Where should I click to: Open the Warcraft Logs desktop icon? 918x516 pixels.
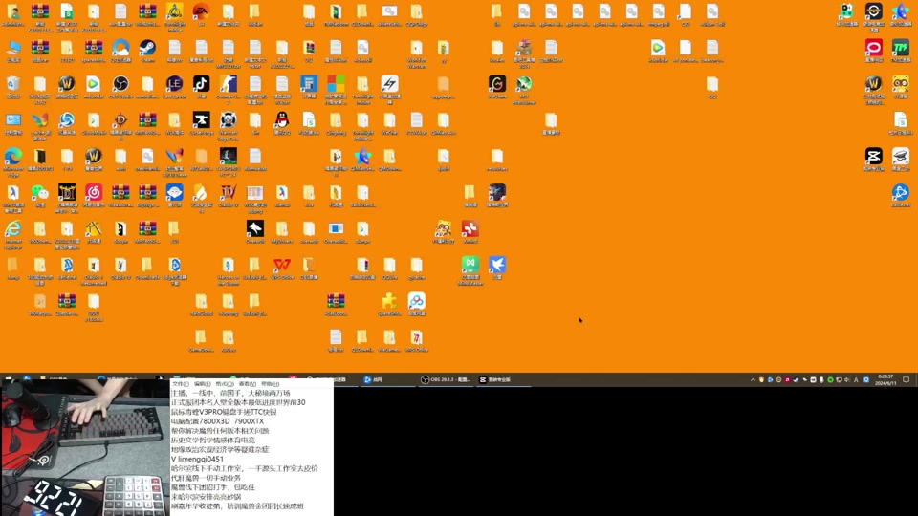[229, 120]
